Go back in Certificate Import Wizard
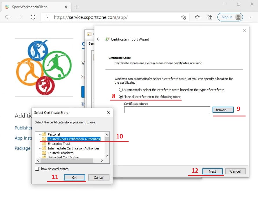This screenshot has height=199, width=258. click(98, 39)
